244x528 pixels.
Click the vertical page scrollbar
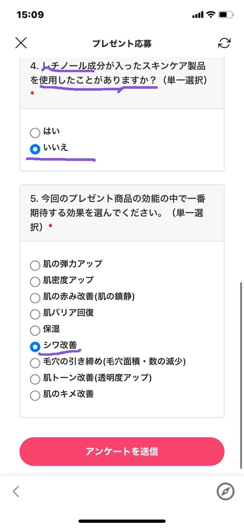[241, 374]
